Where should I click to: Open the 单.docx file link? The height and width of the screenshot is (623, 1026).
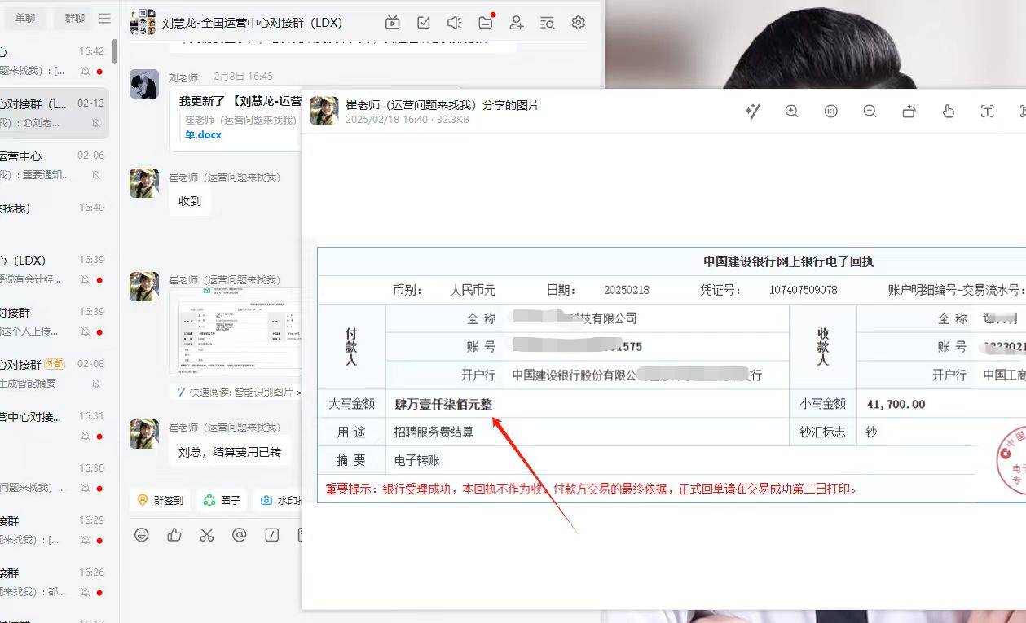coord(203,135)
